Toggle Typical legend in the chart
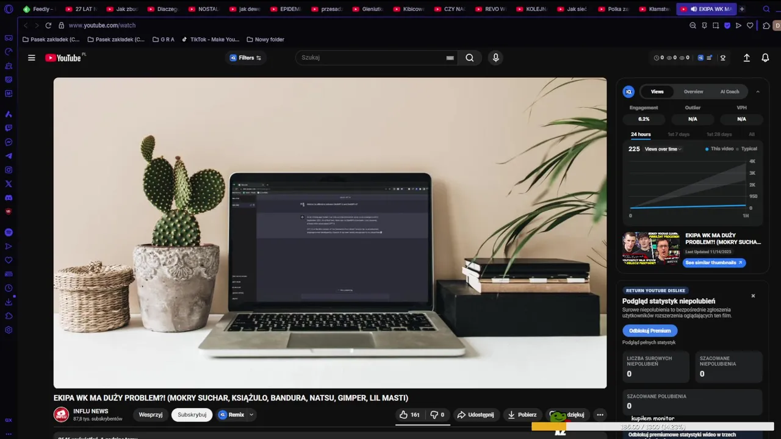Viewport: 781px width, 439px height. 747,149
